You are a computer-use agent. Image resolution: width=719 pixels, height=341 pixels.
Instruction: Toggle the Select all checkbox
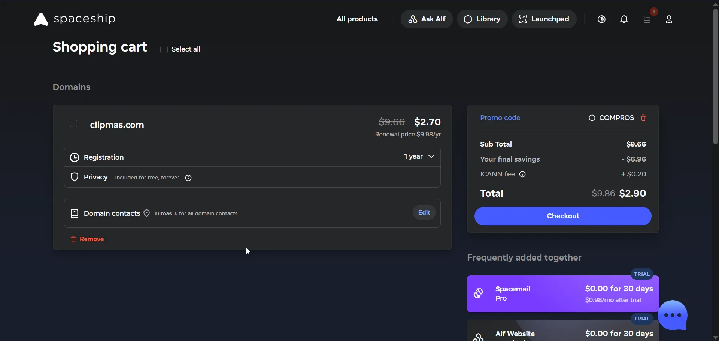pos(164,49)
